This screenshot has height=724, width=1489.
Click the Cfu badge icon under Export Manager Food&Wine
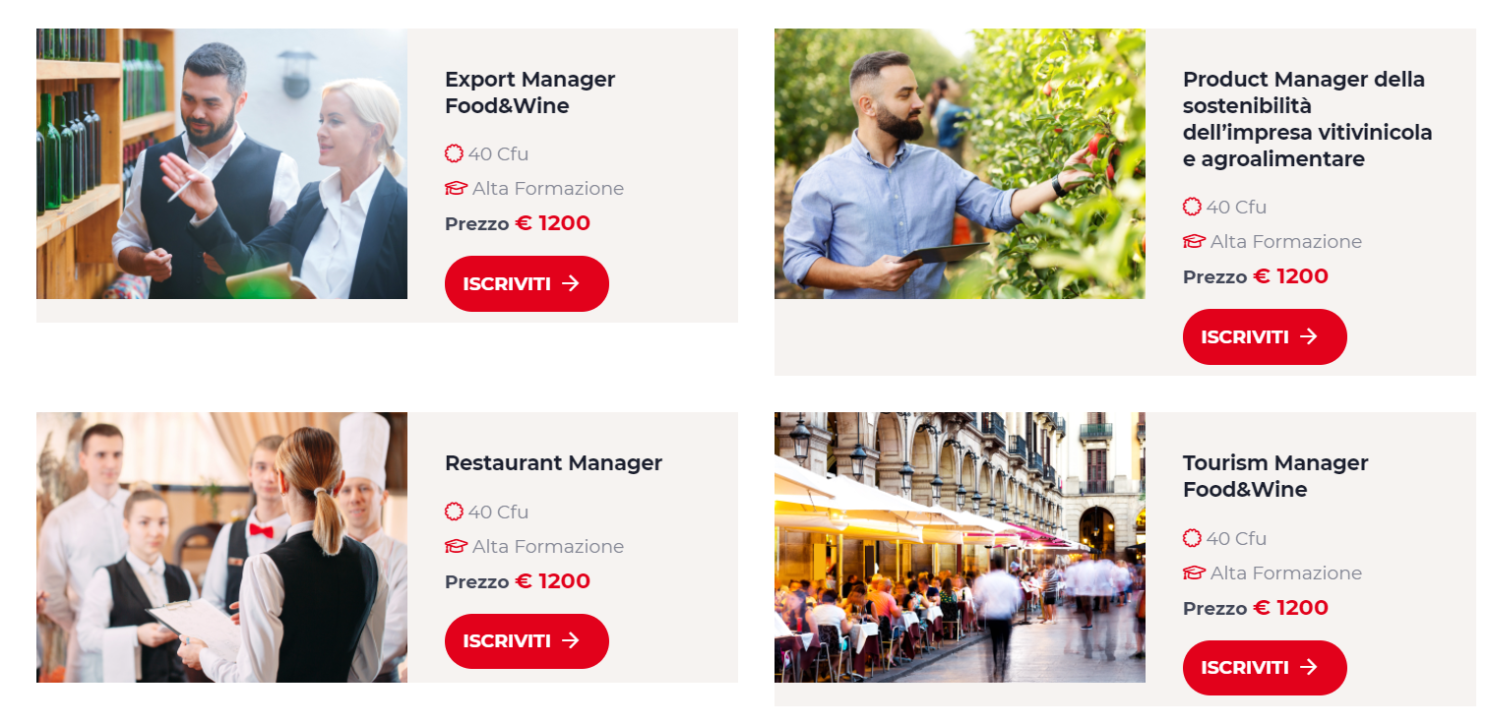coord(454,153)
